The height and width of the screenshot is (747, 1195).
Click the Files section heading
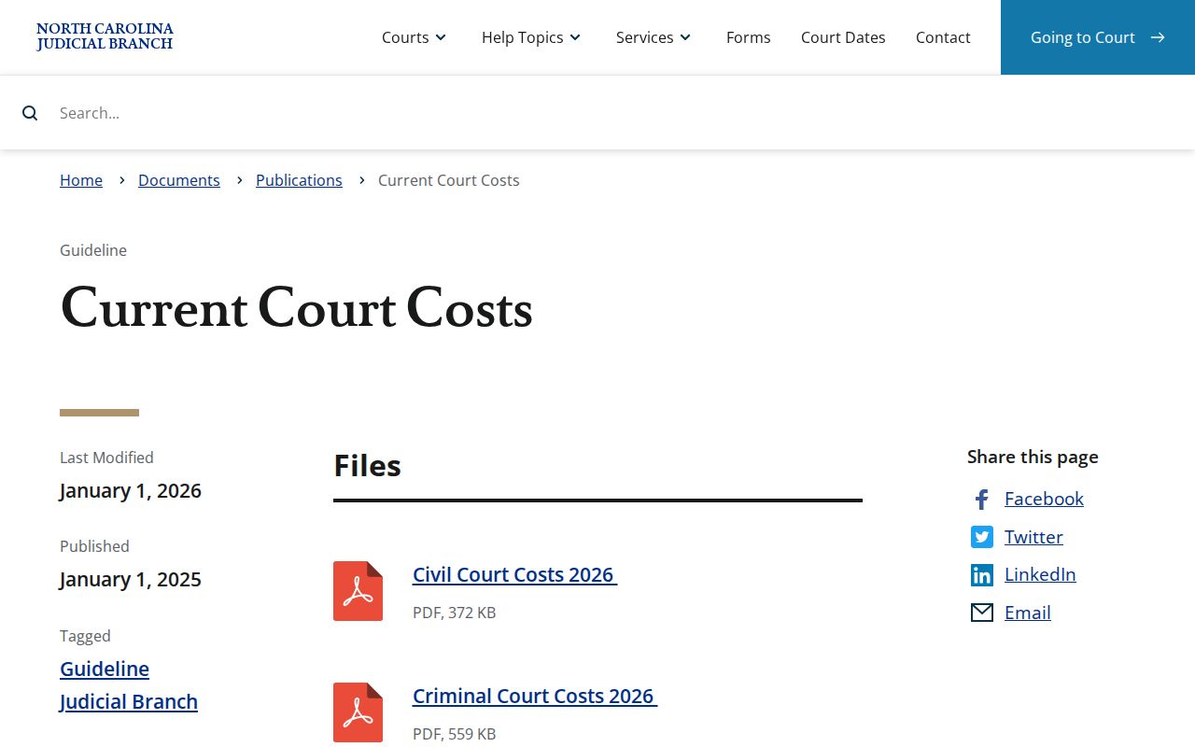coord(368,465)
